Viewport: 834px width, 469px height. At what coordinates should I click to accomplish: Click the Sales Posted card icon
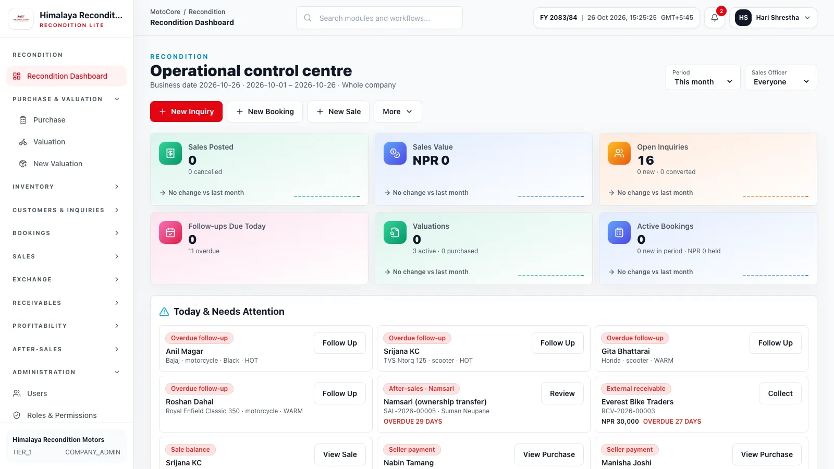coord(170,153)
